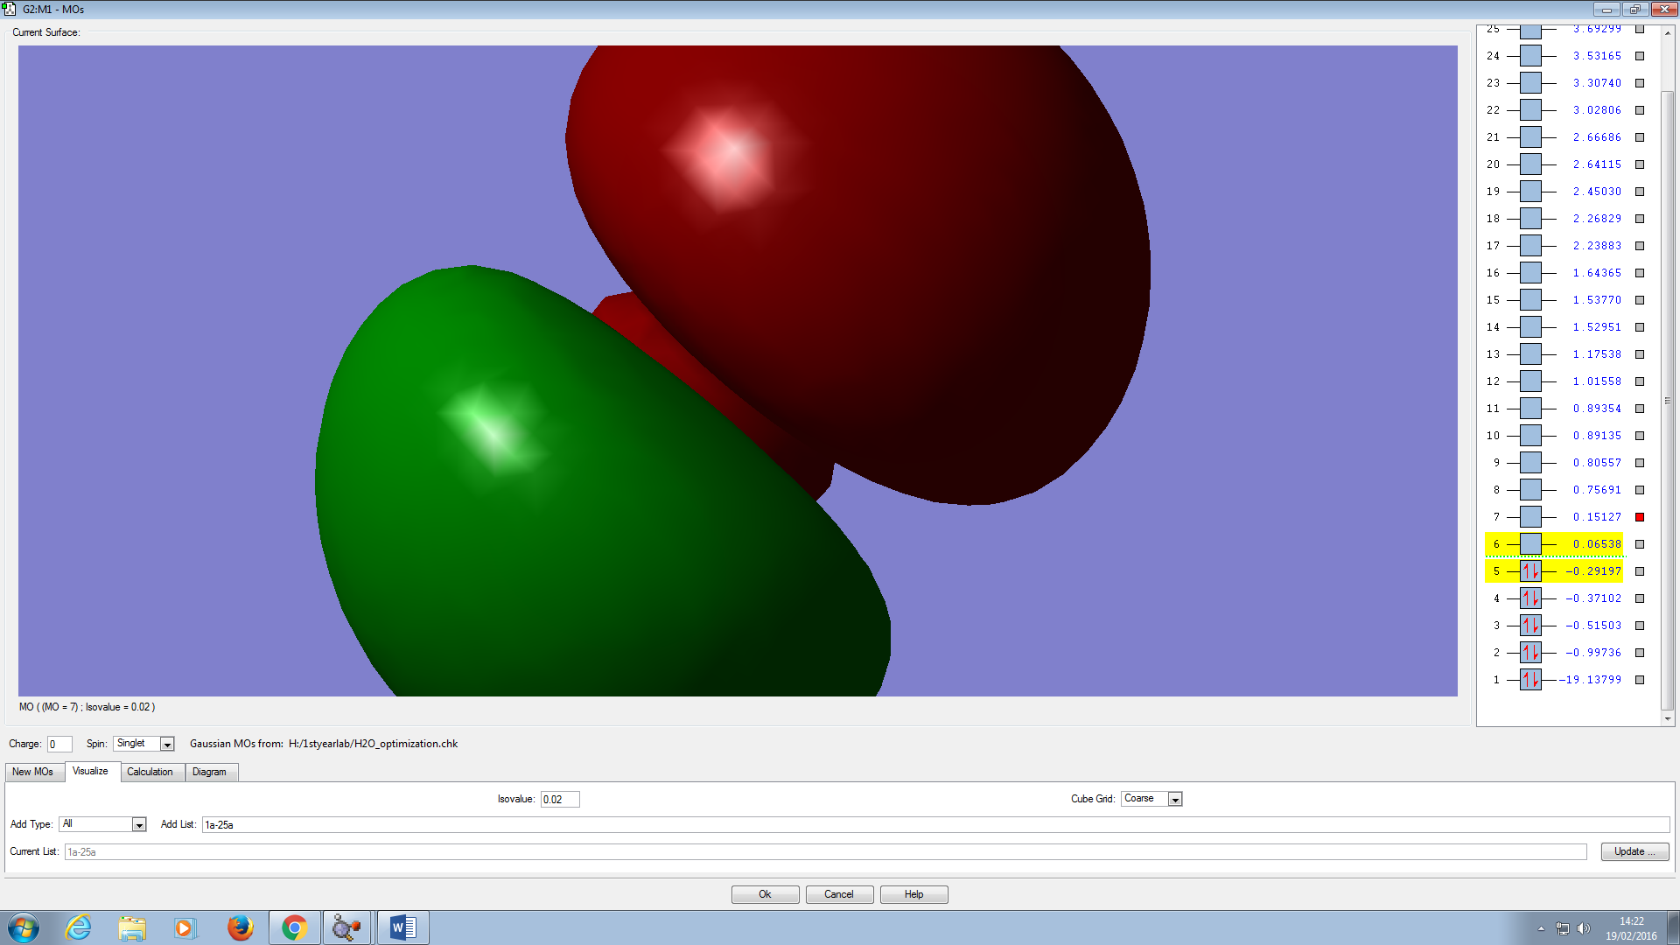Click the MO list vertical scrollbar
1680x945 pixels.
coord(1668,400)
